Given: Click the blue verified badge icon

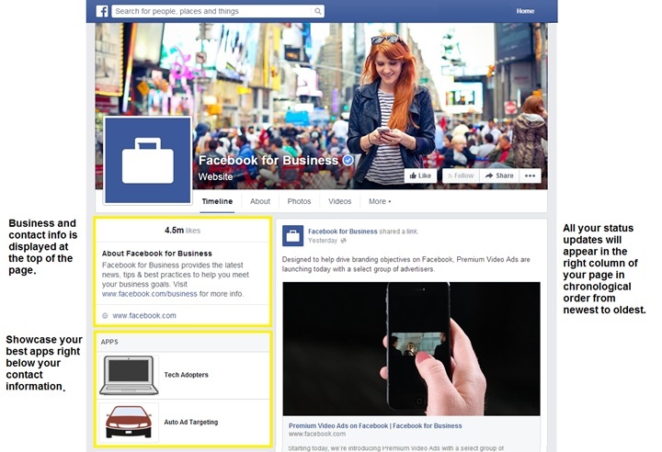Looking at the screenshot, I should point(348,161).
